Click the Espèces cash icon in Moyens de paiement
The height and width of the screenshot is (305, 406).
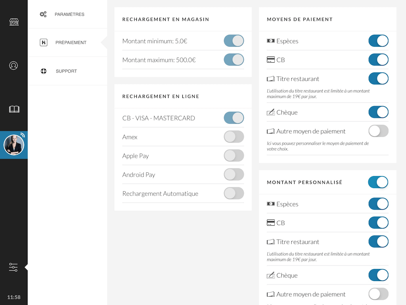coord(271,41)
